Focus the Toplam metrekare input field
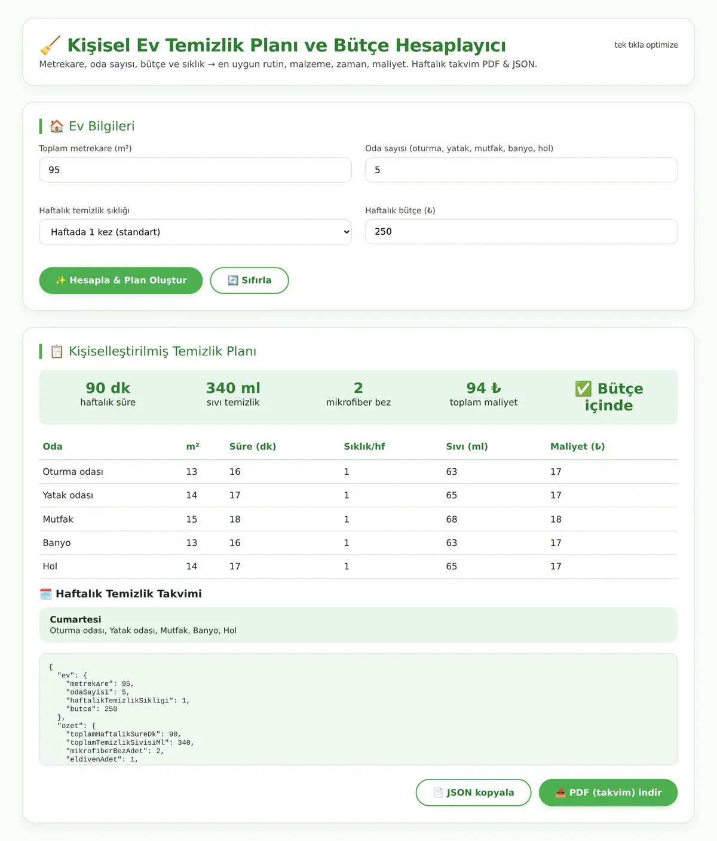The image size is (717, 841). tap(195, 170)
